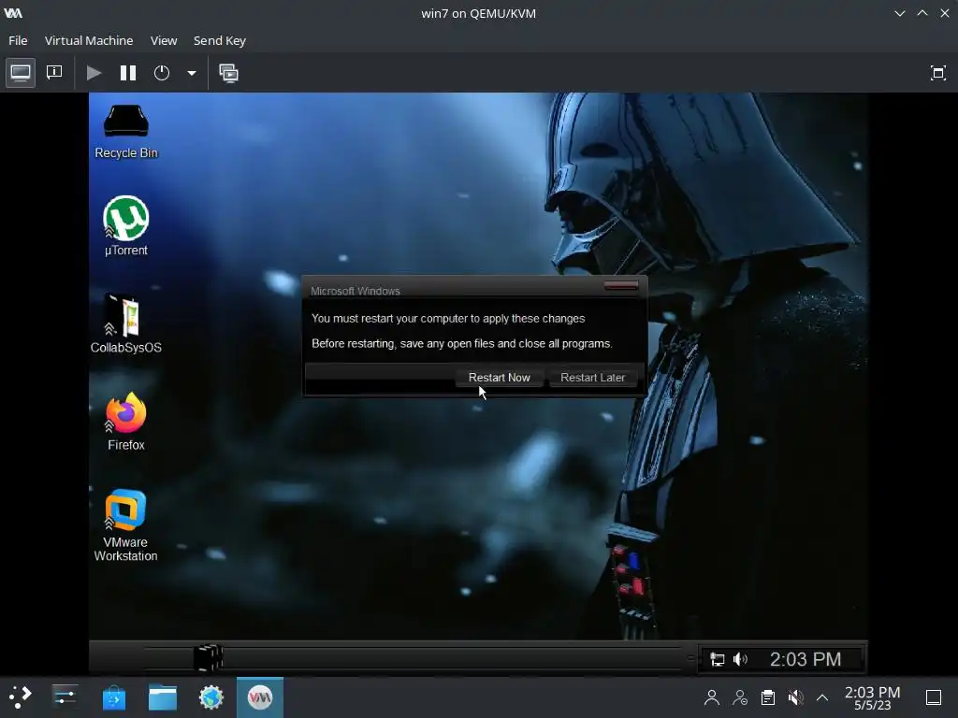Expand the hidden system tray icons
This screenshot has width=958, height=718.
pyautogui.click(x=822, y=697)
